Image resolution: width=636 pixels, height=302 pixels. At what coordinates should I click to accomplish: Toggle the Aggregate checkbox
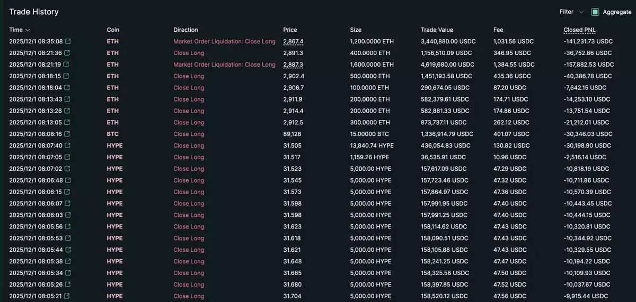coord(595,12)
